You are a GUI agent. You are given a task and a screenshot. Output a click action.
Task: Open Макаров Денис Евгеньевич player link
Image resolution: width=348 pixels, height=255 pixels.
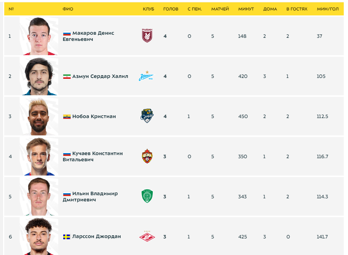tap(88, 36)
